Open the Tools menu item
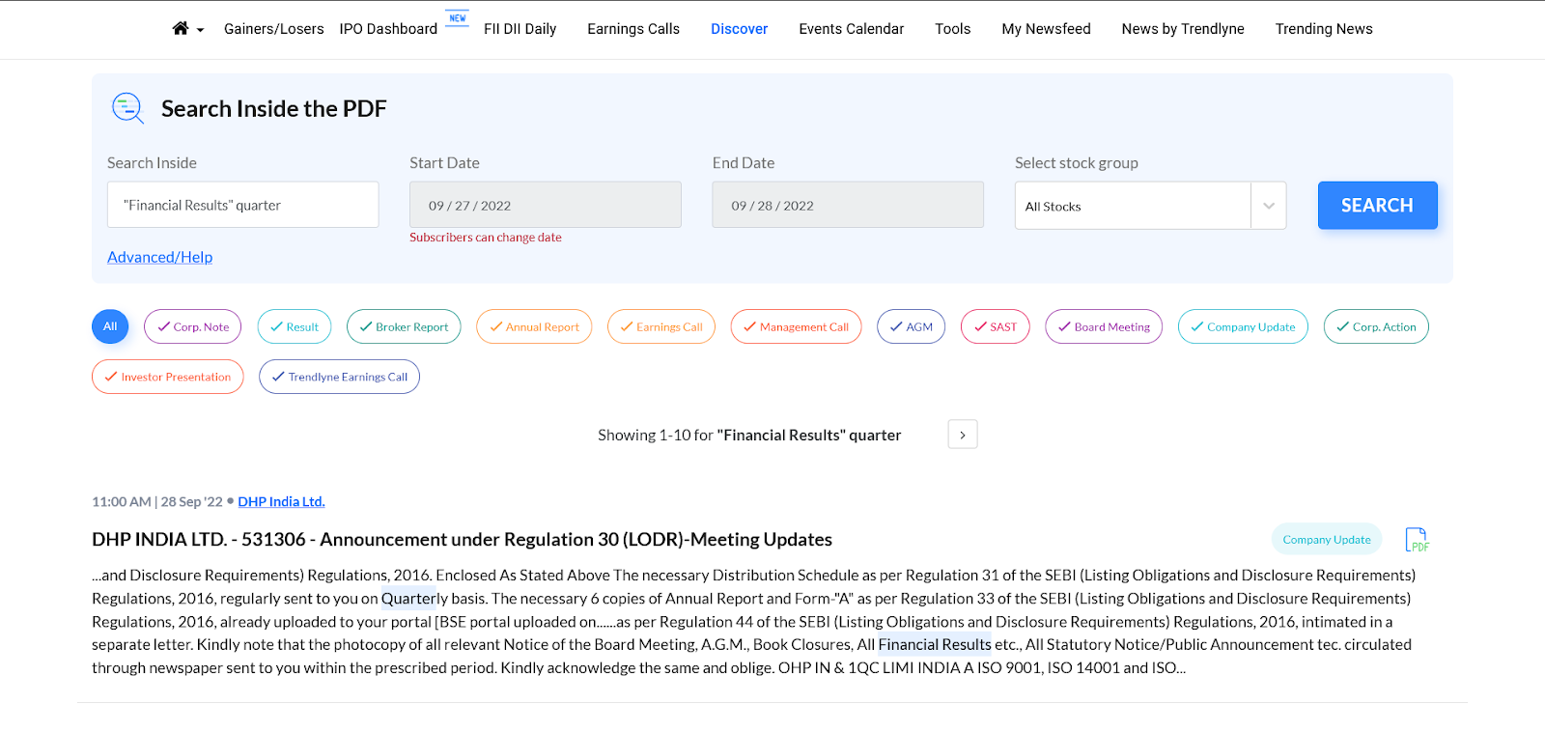This screenshot has height=732, width=1545. coord(952,29)
